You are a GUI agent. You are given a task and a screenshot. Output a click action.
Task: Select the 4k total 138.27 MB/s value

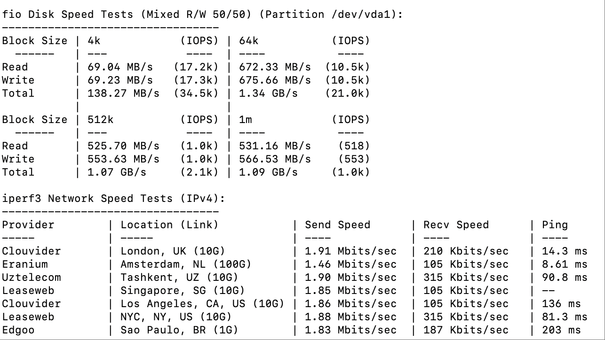[x=124, y=93]
